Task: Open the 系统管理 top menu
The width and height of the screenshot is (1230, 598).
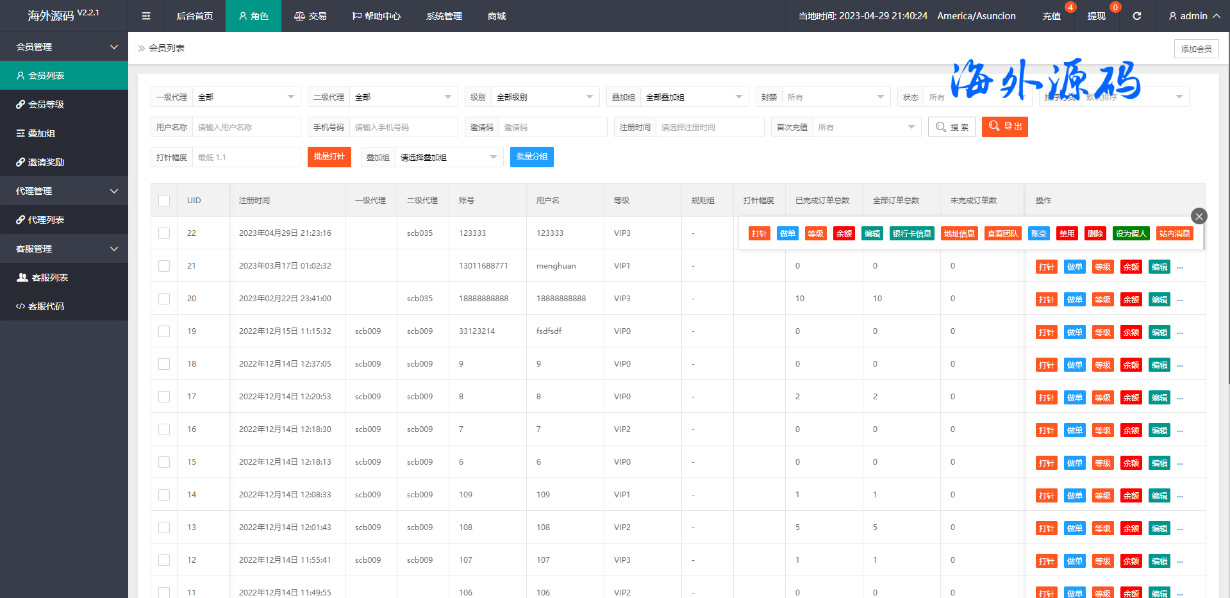Action: point(444,16)
